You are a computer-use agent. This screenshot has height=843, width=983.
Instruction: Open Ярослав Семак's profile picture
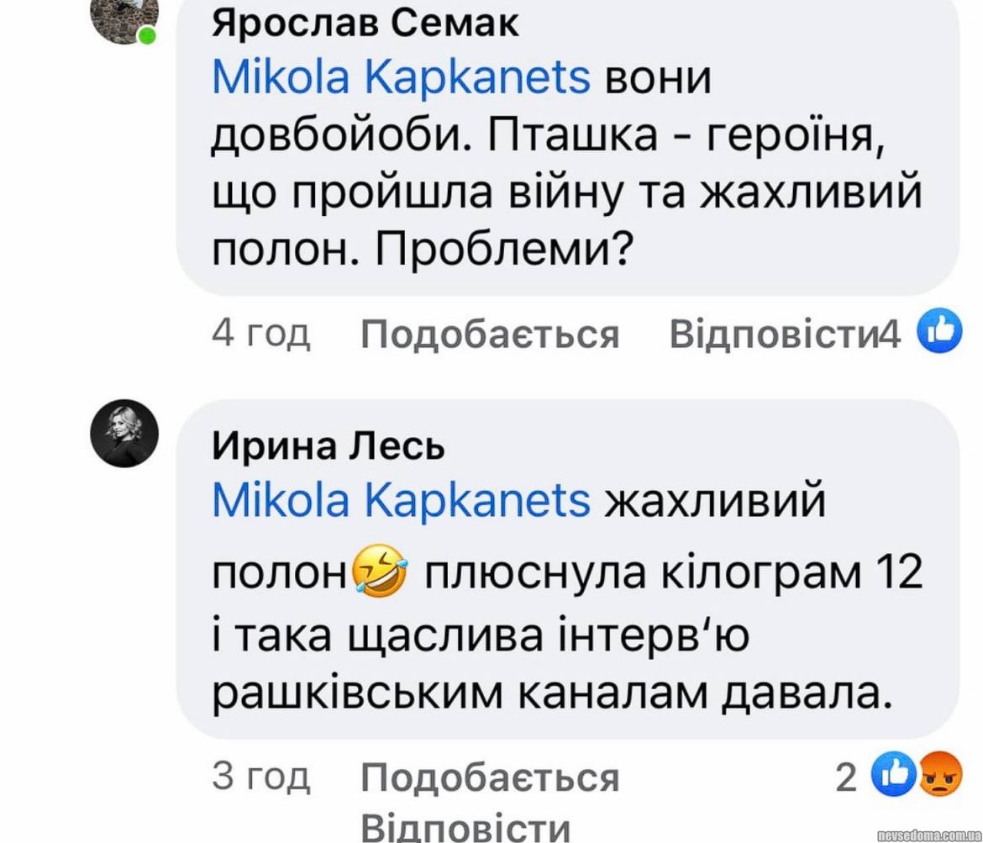(x=124, y=18)
